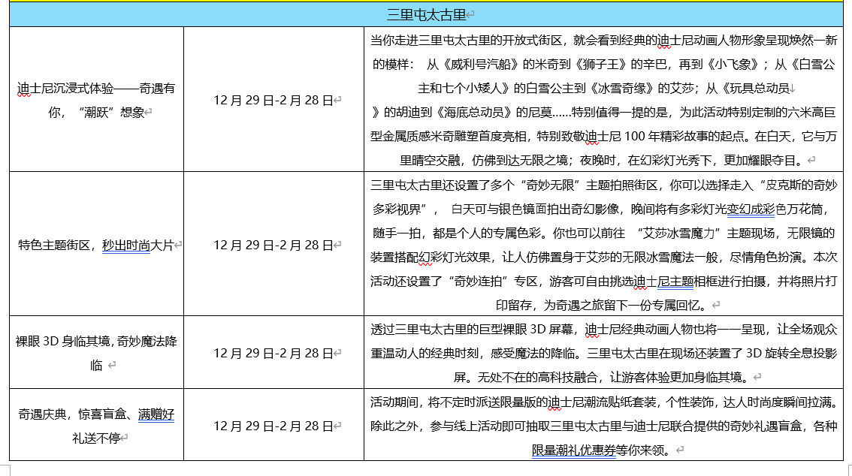Click the underlined phrase 满赠好
The height and width of the screenshot is (476, 852).
point(156,414)
